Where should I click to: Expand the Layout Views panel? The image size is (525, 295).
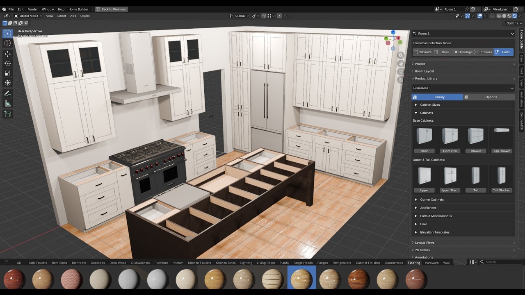(x=463, y=243)
